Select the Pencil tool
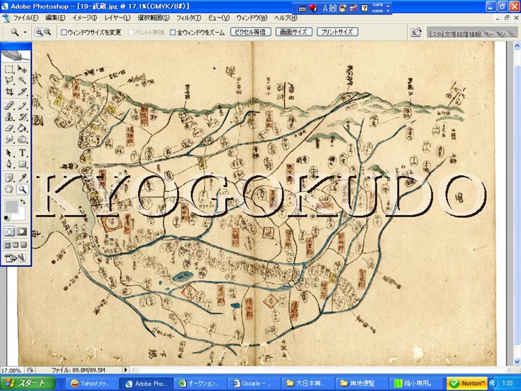 [22, 106]
